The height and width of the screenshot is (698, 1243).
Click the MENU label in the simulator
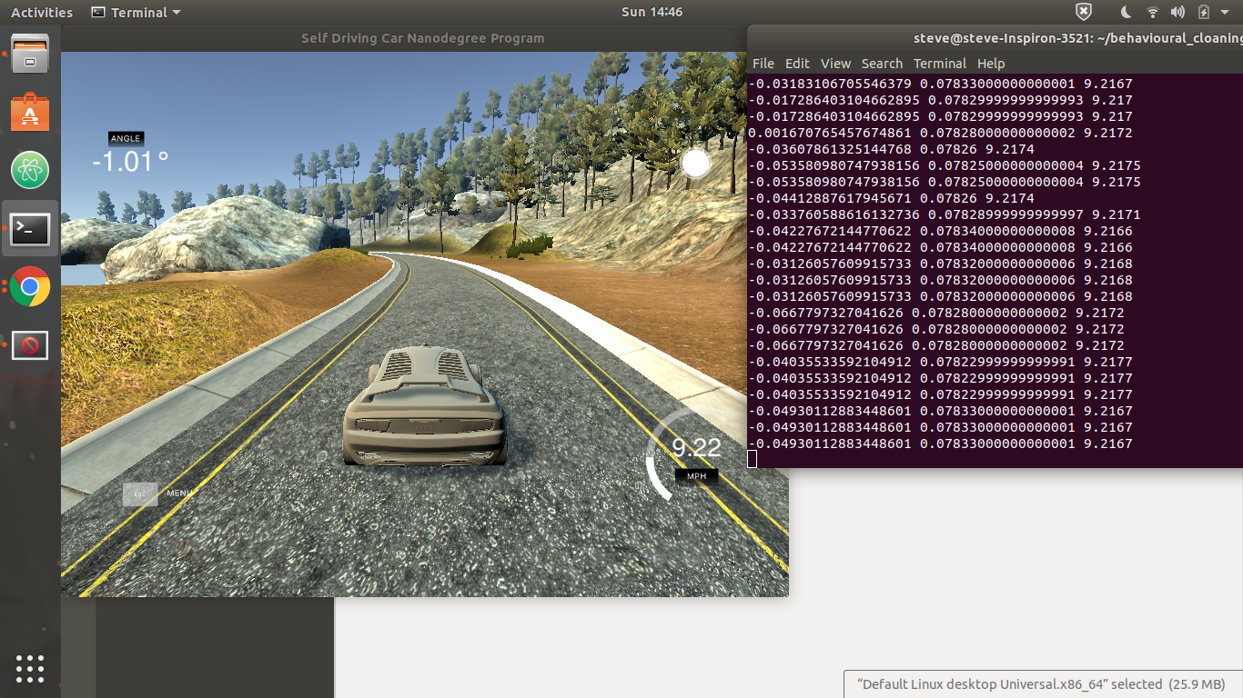tap(180, 494)
